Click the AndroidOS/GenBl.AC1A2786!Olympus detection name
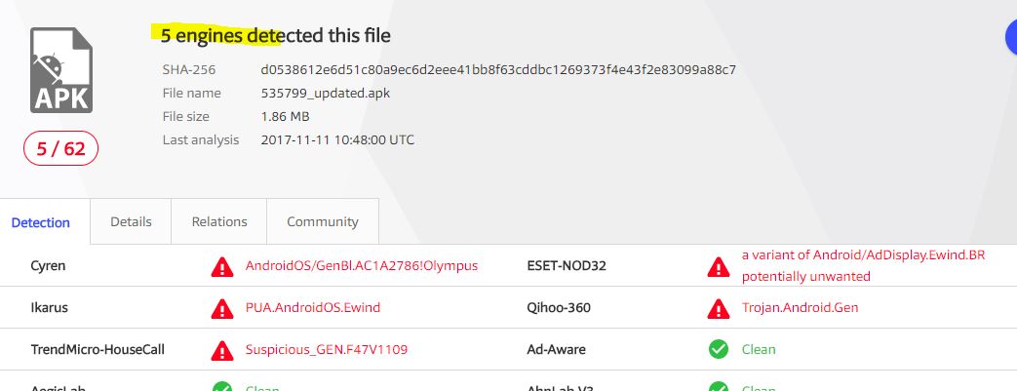1017x391 pixels. [x=362, y=265]
